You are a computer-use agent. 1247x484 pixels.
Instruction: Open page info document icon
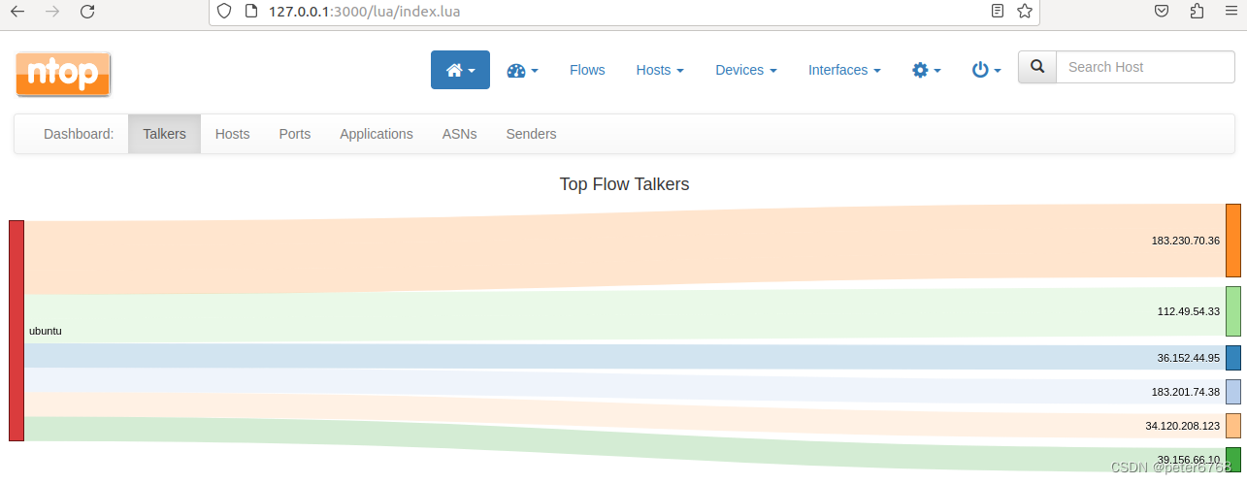(250, 11)
